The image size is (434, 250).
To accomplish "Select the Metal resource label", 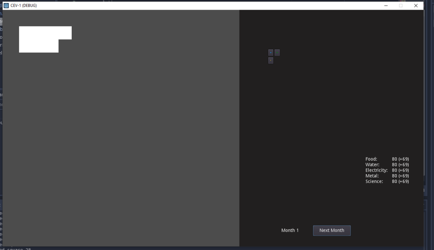I will [x=372, y=176].
